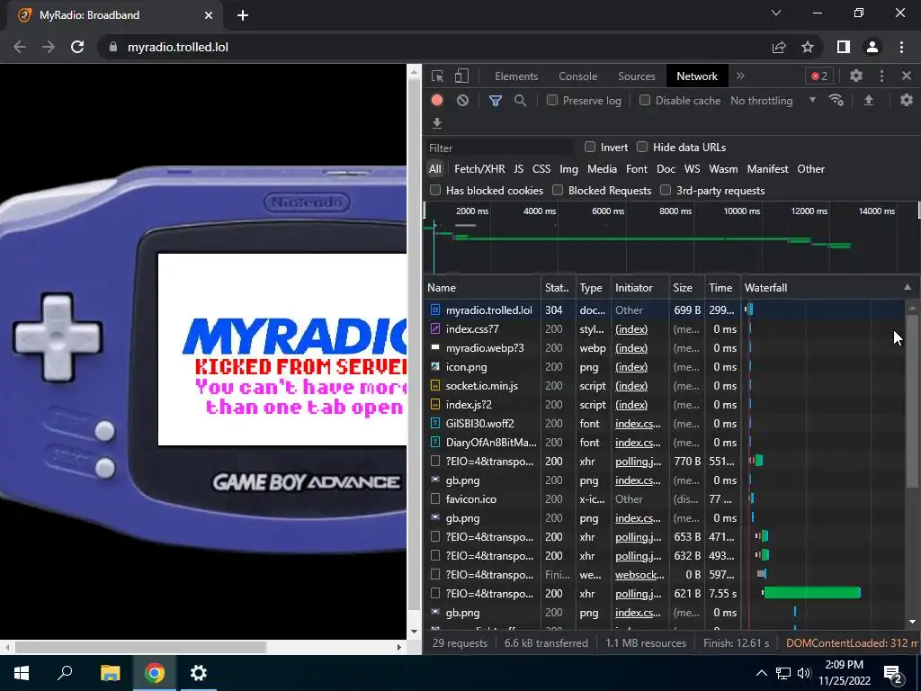Open DevTools settings gear
The height and width of the screenshot is (691, 921).
pos(856,76)
